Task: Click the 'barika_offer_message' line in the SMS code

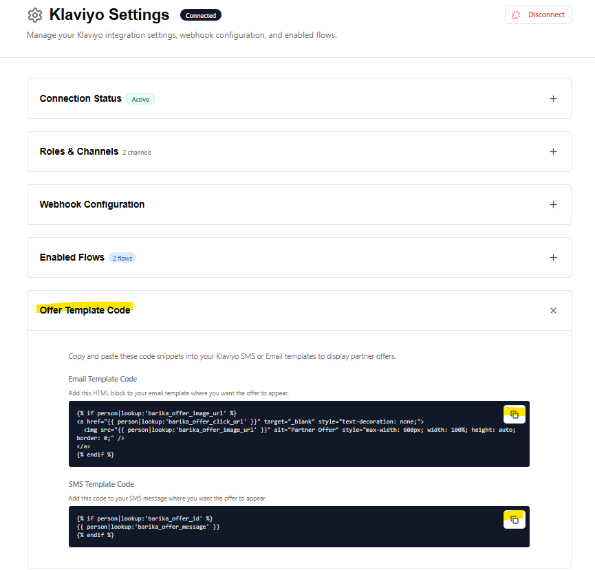Action: pyautogui.click(x=149, y=527)
